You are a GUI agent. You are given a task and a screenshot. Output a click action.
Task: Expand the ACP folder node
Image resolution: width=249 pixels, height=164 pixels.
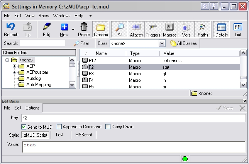(x=15, y=66)
